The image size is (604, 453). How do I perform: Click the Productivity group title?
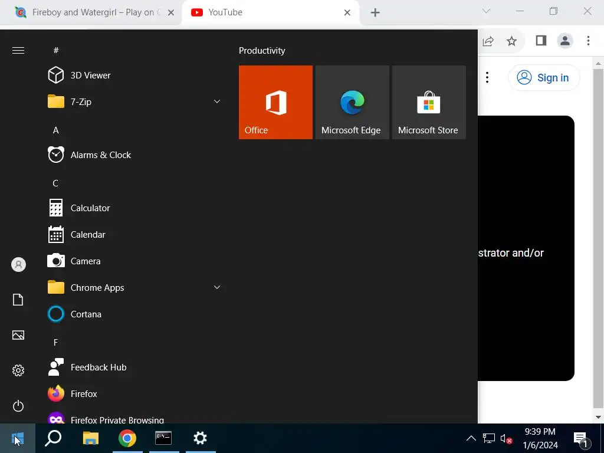[x=262, y=51]
